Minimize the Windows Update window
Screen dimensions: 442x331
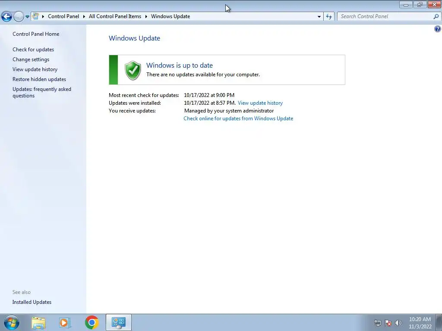point(406,4)
